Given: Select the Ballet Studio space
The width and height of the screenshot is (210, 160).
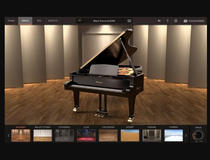Looking at the screenshot, I should 42,135.
